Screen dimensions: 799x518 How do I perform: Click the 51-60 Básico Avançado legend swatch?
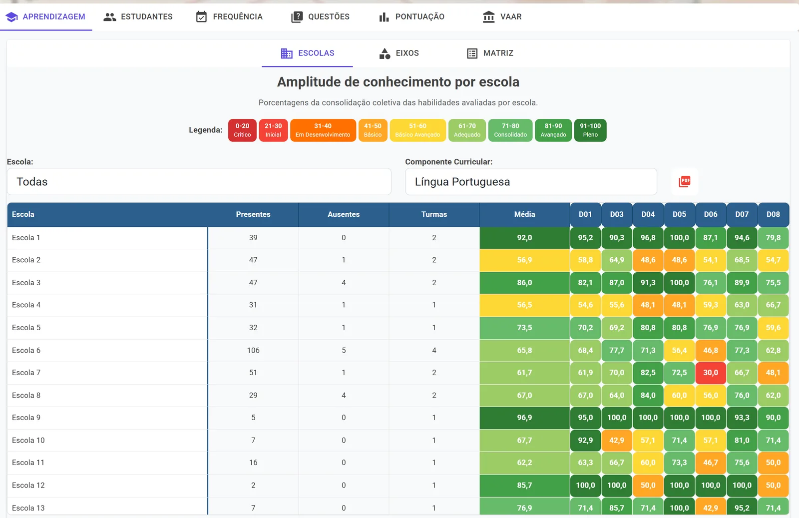[x=417, y=130]
